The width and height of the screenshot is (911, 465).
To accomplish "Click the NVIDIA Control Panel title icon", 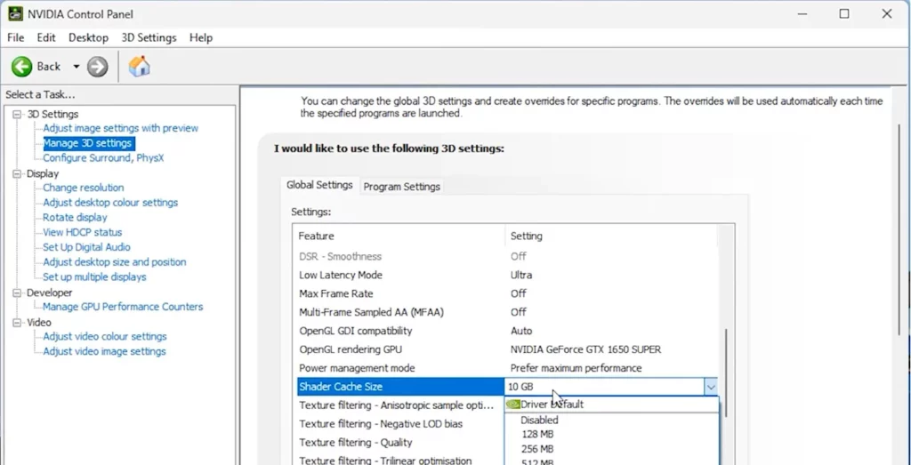I will (x=15, y=13).
